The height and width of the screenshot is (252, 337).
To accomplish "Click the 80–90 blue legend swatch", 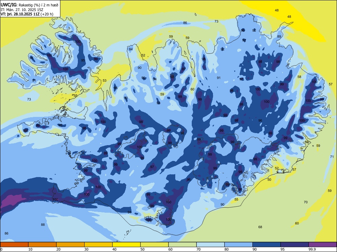I will tap(239, 245).
